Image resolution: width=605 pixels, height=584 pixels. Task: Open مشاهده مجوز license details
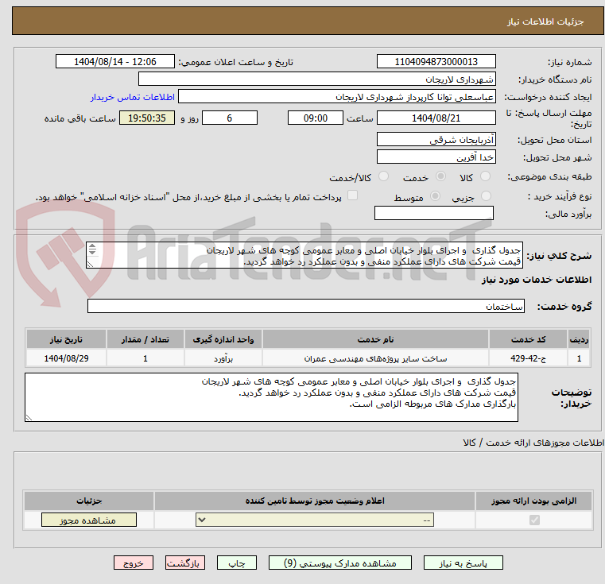89,520
